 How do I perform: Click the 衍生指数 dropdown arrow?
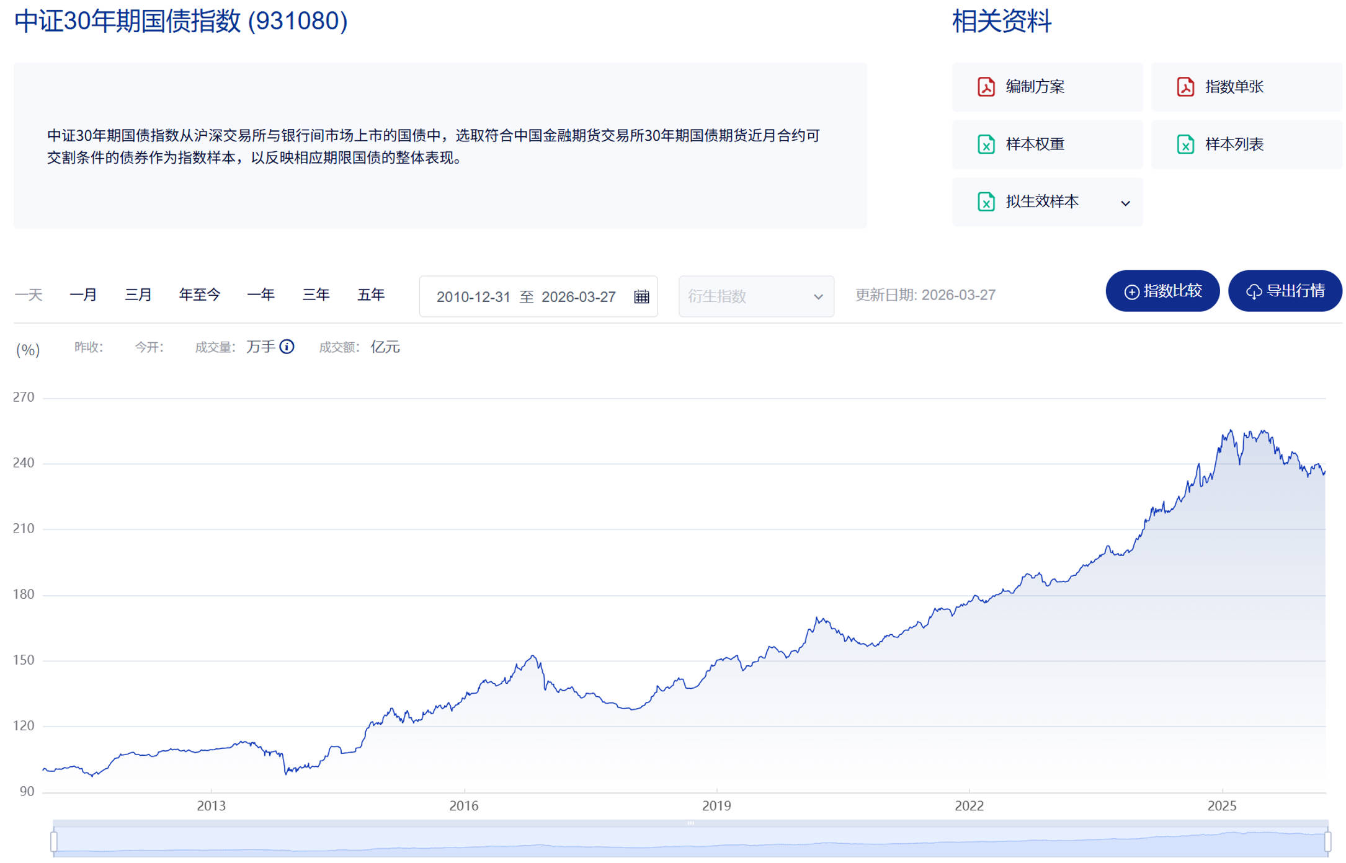coord(818,297)
